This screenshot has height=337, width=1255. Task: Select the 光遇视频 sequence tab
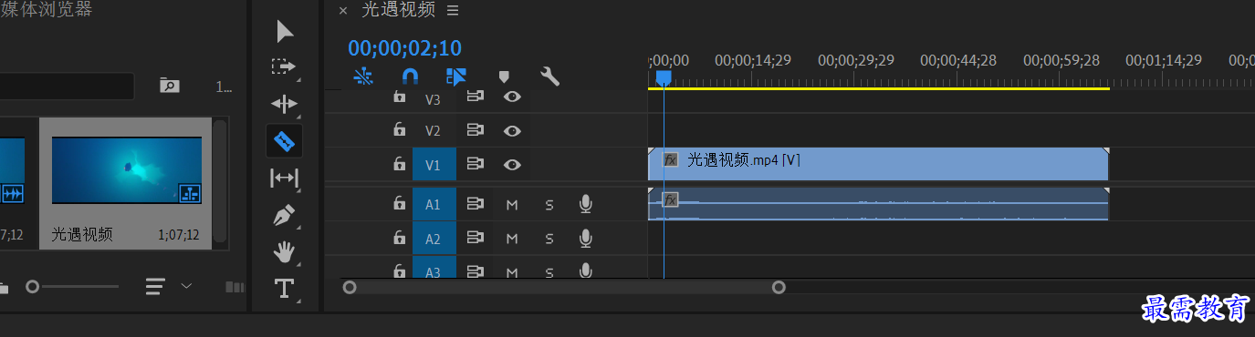click(399, 10)
